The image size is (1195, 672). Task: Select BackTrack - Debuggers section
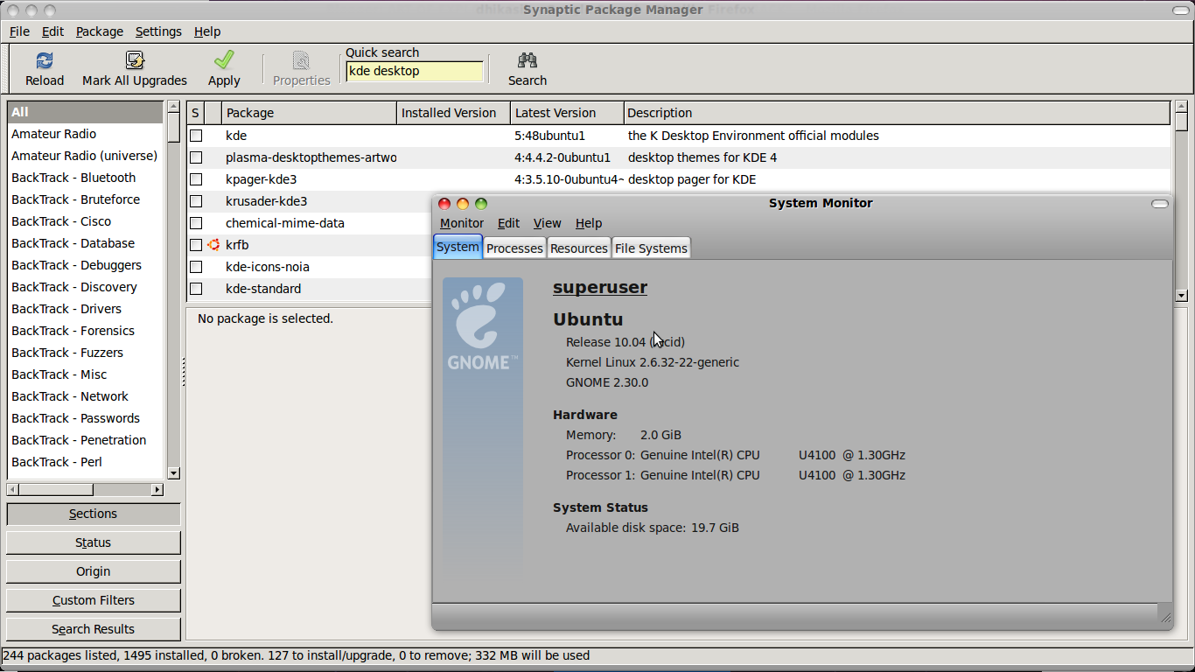(86, 265)
